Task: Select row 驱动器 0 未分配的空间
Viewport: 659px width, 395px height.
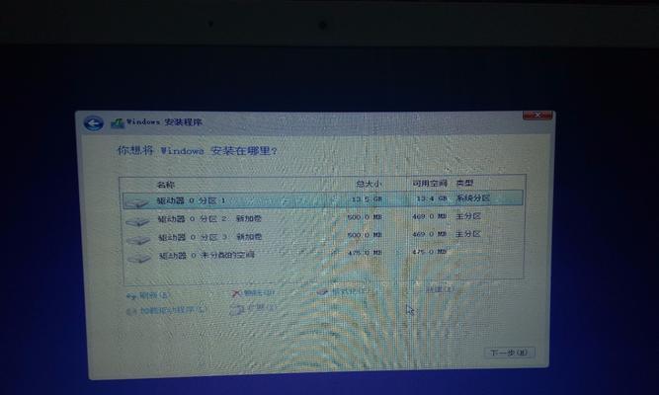Action: (324, 254)
